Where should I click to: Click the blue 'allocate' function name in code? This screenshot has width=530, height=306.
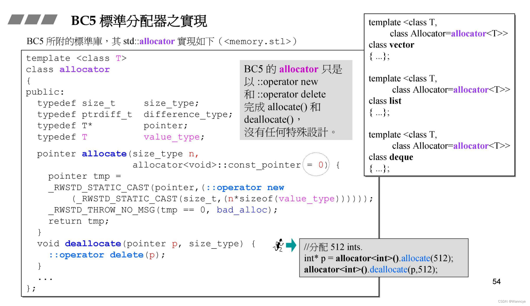pos(104,154)
